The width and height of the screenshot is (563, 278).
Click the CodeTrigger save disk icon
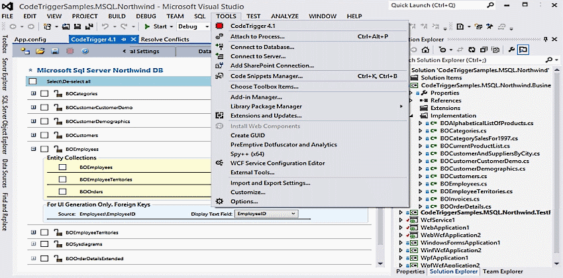click(x=55, y=51)
